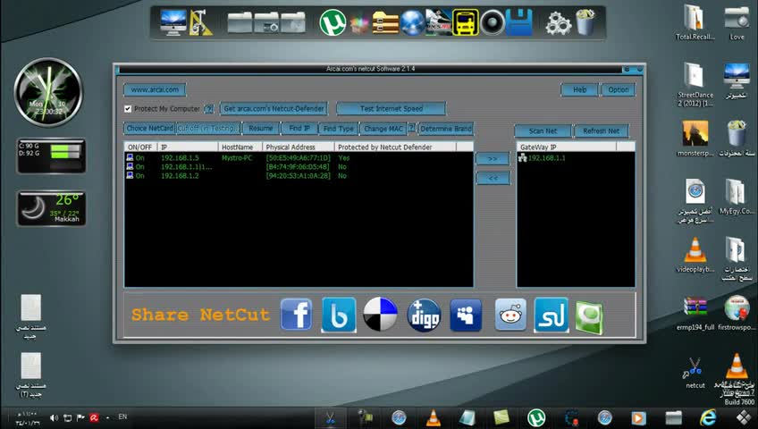The height and width of the screenshot is (429, 758).
Task: Click the Delicious black-blue circle icon
Action: tap(380, 315)
